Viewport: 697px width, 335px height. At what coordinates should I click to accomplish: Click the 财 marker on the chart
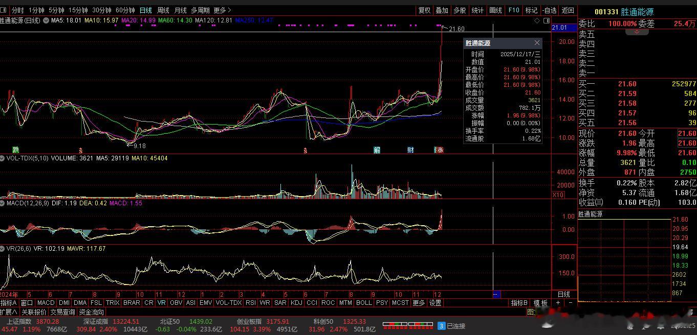(410, 150)
